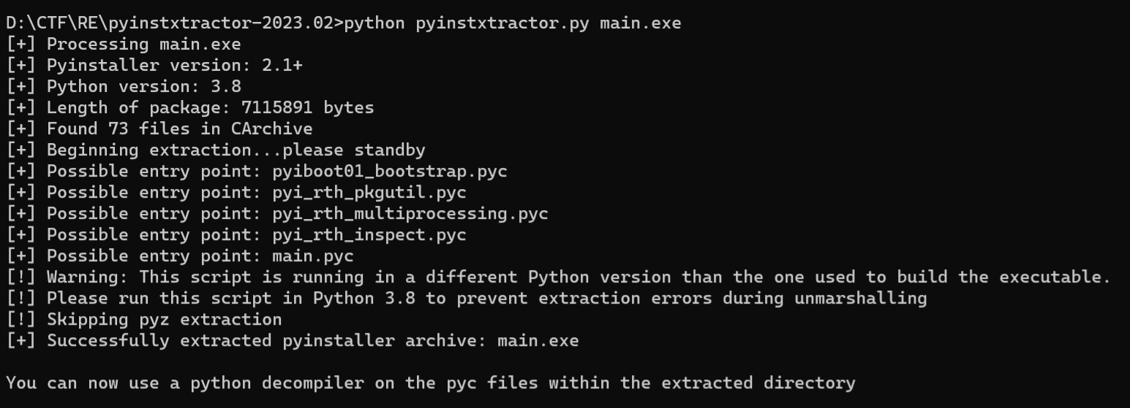
Task: Click the 'Python version: 3.8' line
Action: (x=143, y=87)
